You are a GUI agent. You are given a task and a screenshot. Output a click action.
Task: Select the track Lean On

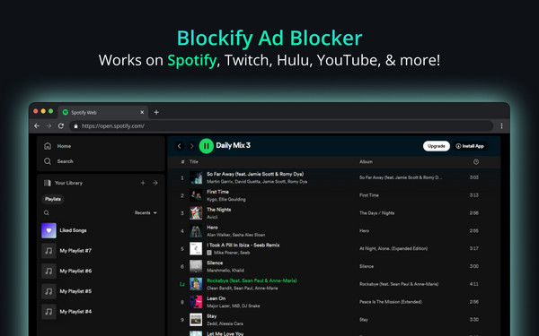216,298
